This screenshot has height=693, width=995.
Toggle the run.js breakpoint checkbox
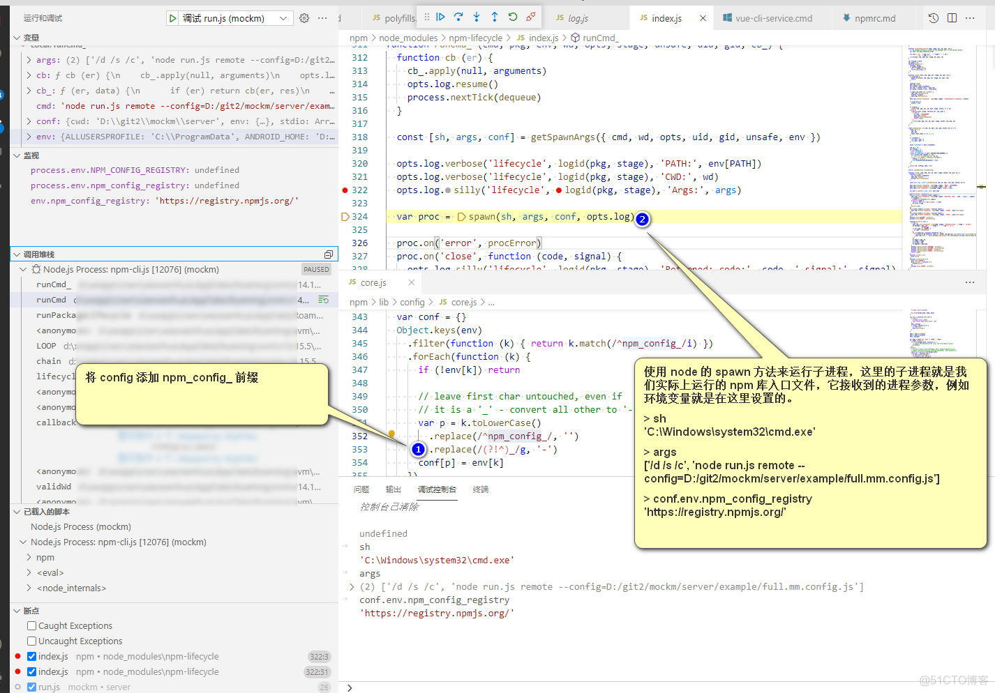(31, 687)
